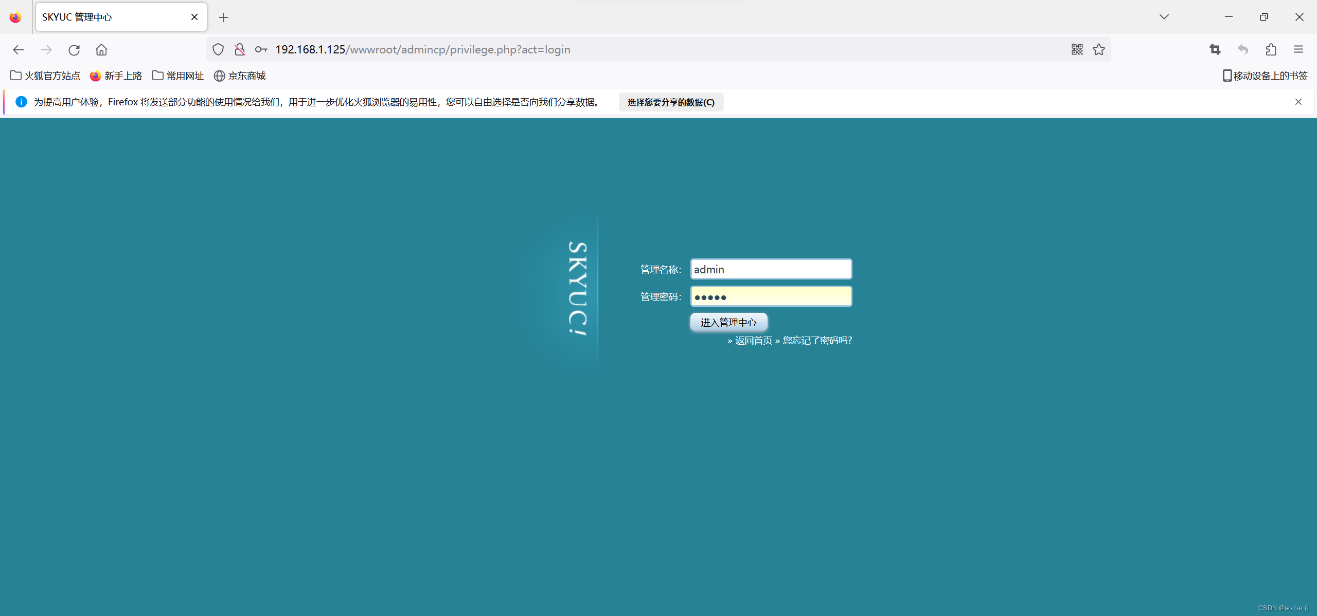Open the Firefox hamburger menu
1317x616 pixels.
pos(1298,49)
